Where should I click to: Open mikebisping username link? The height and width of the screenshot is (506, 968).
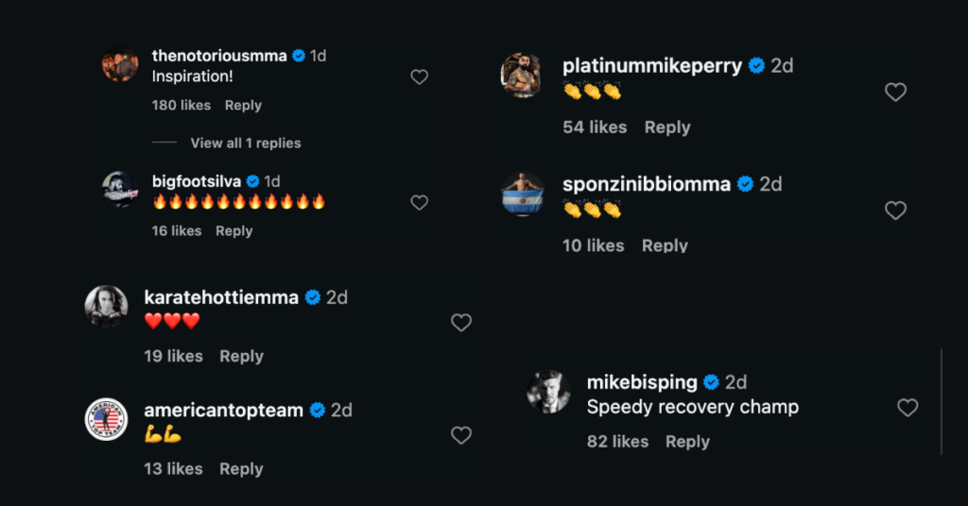tap(642, 382)
